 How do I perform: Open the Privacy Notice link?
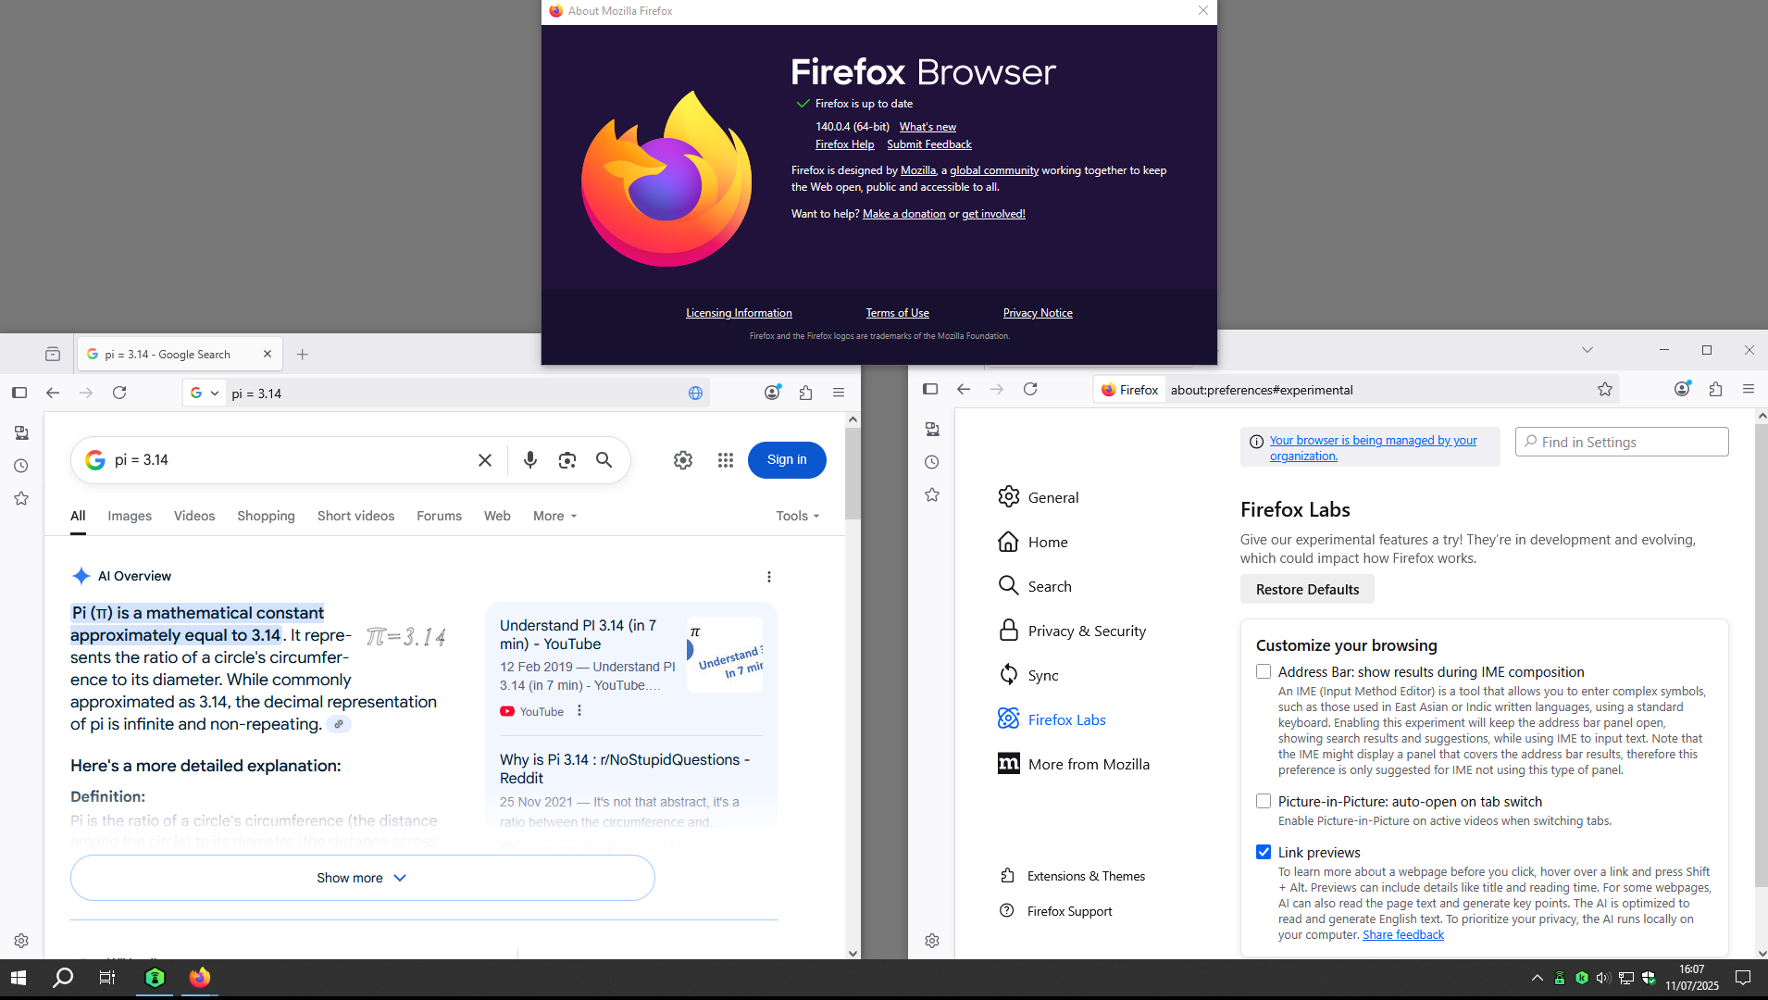(1038, 313)
